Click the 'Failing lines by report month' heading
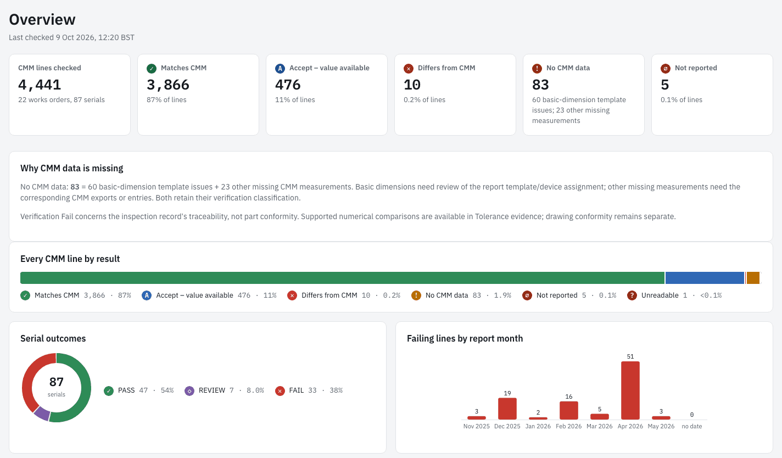 [465, 338]
